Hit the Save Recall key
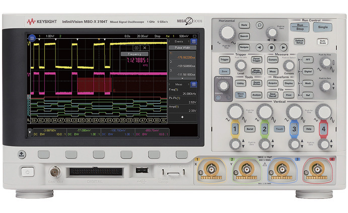This screenshot has width=348, height=213. coord(272,95)
